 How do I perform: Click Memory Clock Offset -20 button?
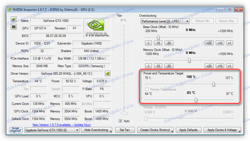[169, 66]
